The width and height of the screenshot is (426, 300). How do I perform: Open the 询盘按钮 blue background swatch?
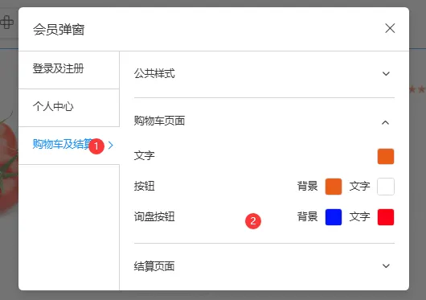(x=334, y=217)
